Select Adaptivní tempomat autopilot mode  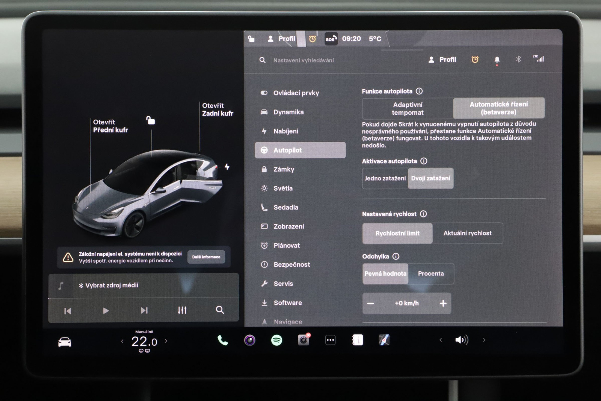[408, 109]
